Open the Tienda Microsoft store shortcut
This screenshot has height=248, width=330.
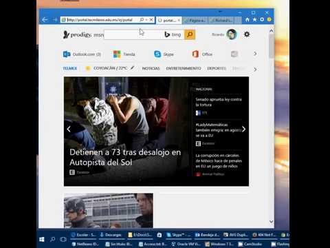point(124,54)
